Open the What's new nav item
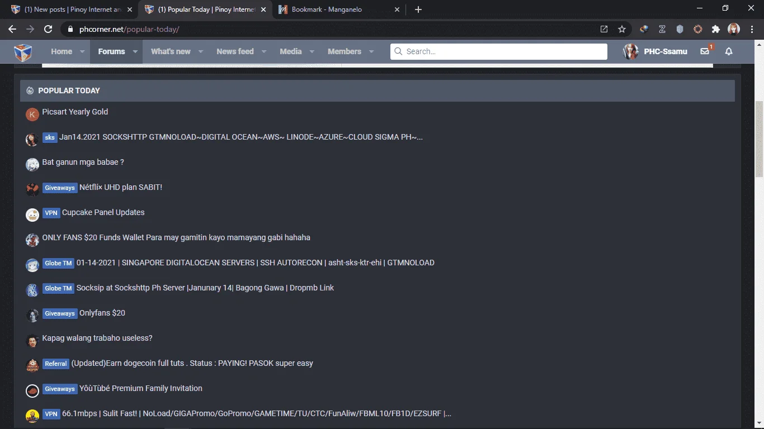 [x=171, y=51]
